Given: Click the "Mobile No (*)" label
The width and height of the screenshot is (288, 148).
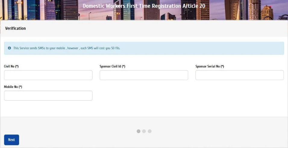Looking at the screenshot, I should pyautogui.click(x=13, y=87).
